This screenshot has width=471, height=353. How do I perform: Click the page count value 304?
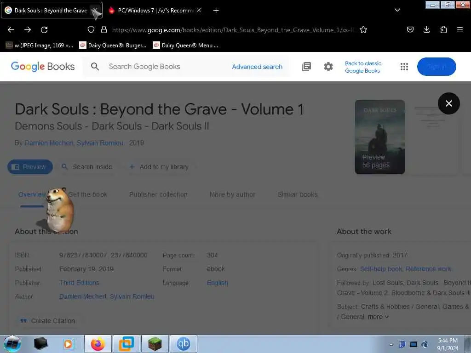(x=213, y=255)
